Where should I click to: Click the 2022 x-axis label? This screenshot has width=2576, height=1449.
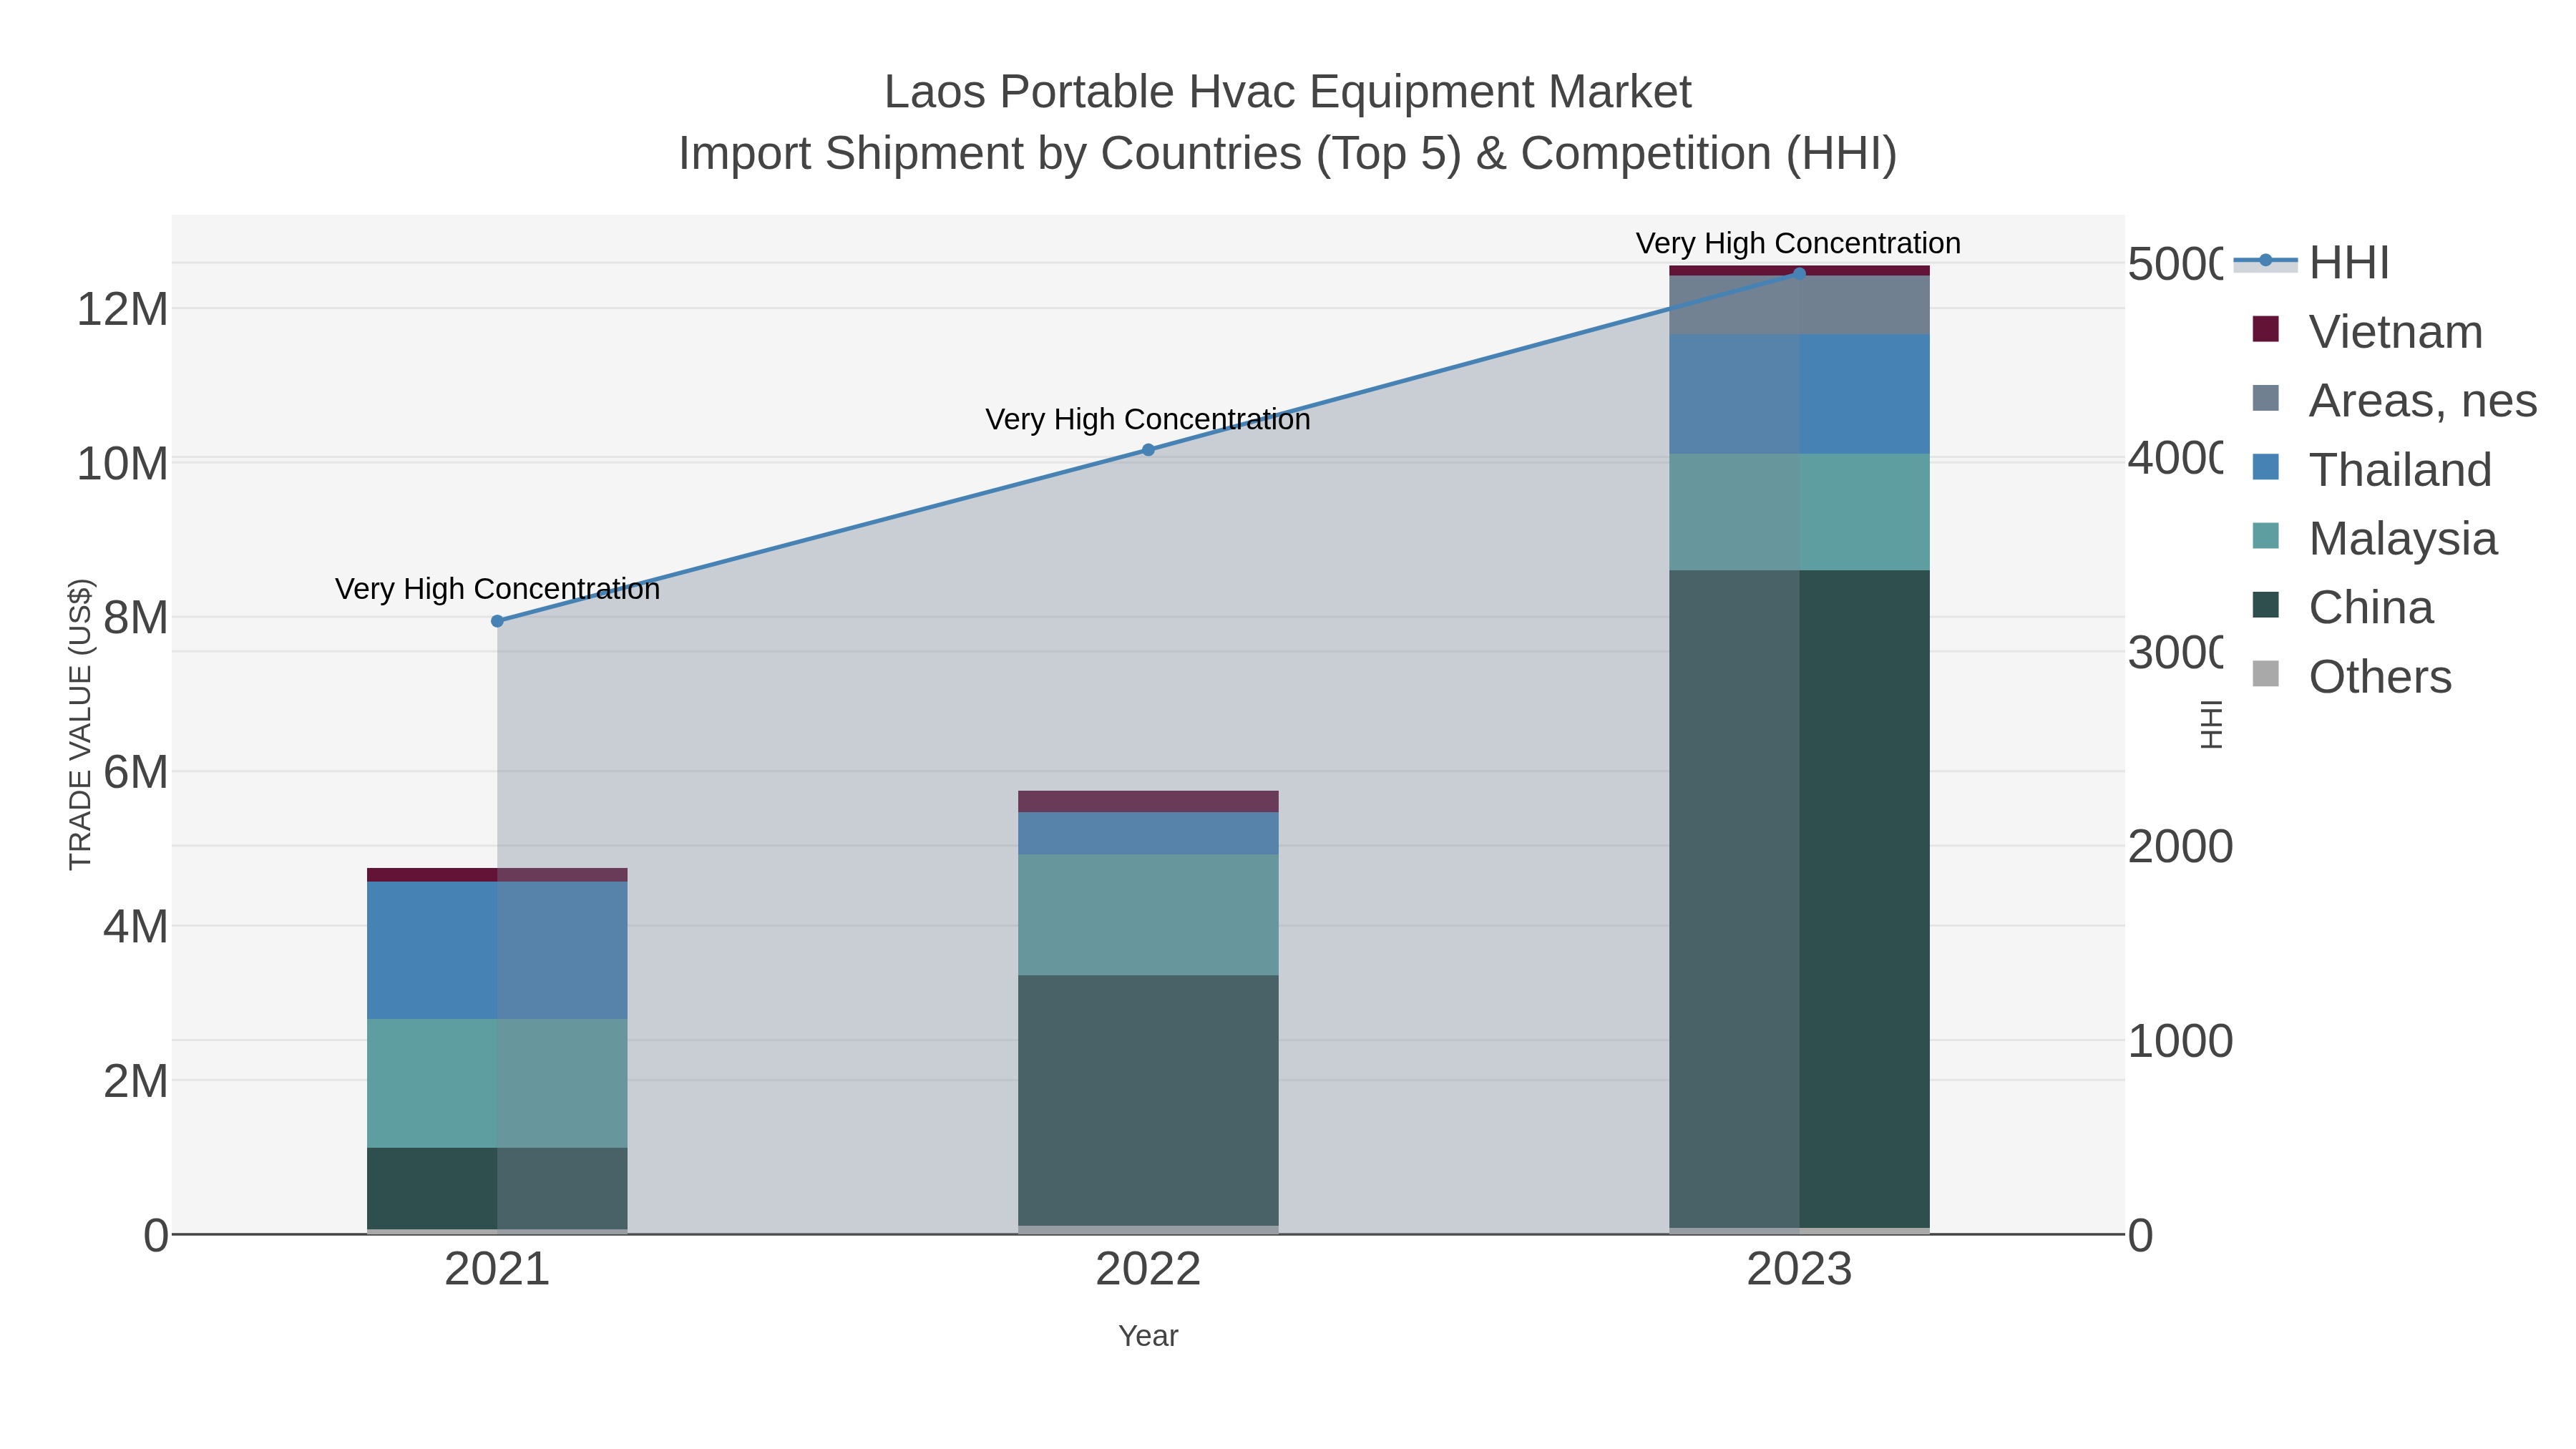click(x=1148, y=1270)
